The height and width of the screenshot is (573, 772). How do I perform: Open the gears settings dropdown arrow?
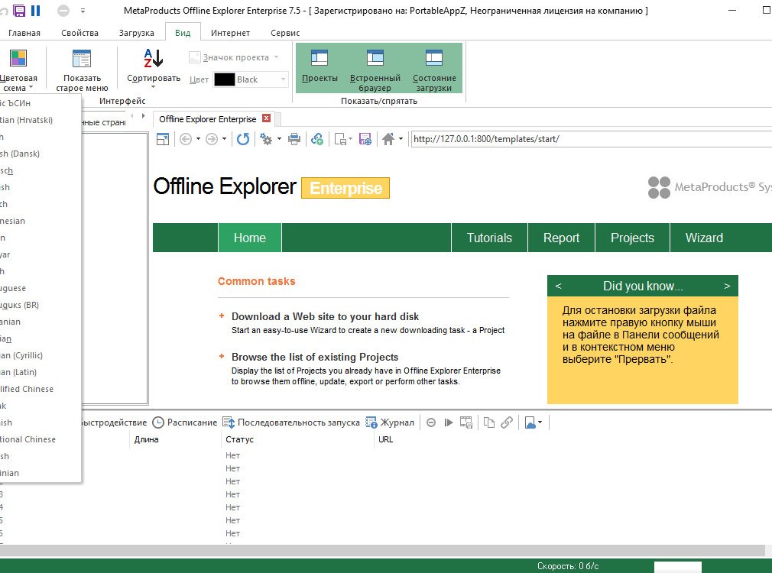click(x=279, y=139)
